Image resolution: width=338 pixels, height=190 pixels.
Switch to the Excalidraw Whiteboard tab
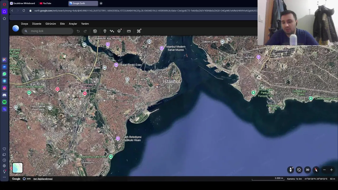[x=22, y=3]
